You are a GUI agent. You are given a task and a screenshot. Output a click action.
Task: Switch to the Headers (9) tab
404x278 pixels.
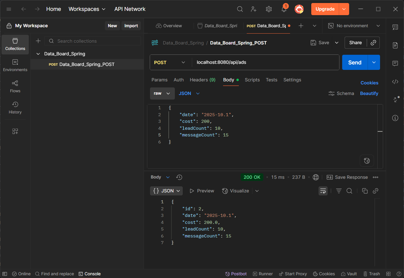[202, 80]
